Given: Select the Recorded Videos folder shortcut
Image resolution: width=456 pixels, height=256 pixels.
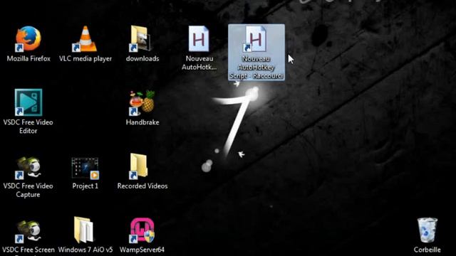Looking at the screenshot, I should [139, 166].
